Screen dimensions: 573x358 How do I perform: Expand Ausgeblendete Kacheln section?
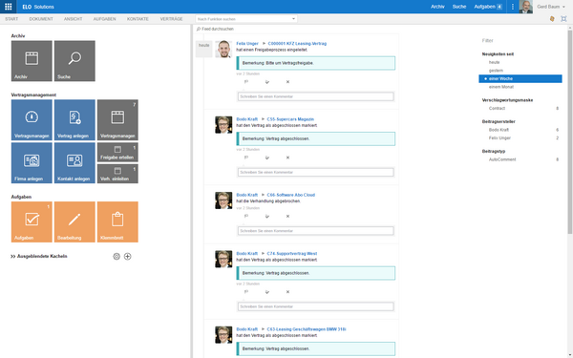coord(39,257)
